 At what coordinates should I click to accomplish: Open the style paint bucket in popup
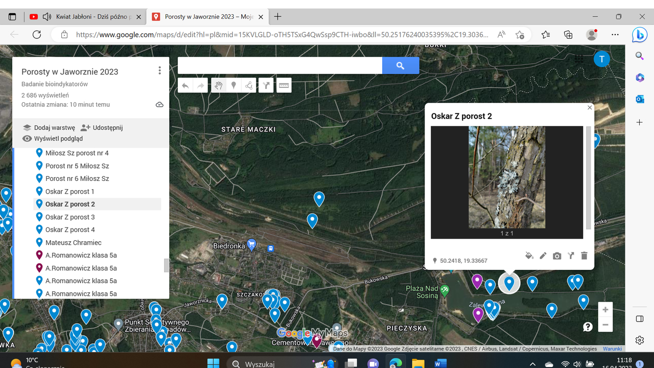(x=529, y=256)
